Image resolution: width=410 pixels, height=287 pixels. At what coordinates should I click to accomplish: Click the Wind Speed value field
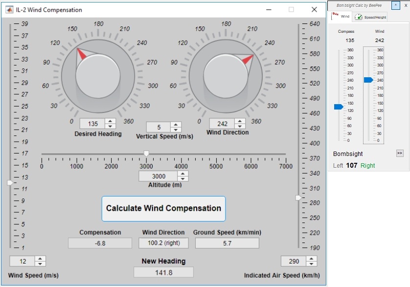(23, 261)
